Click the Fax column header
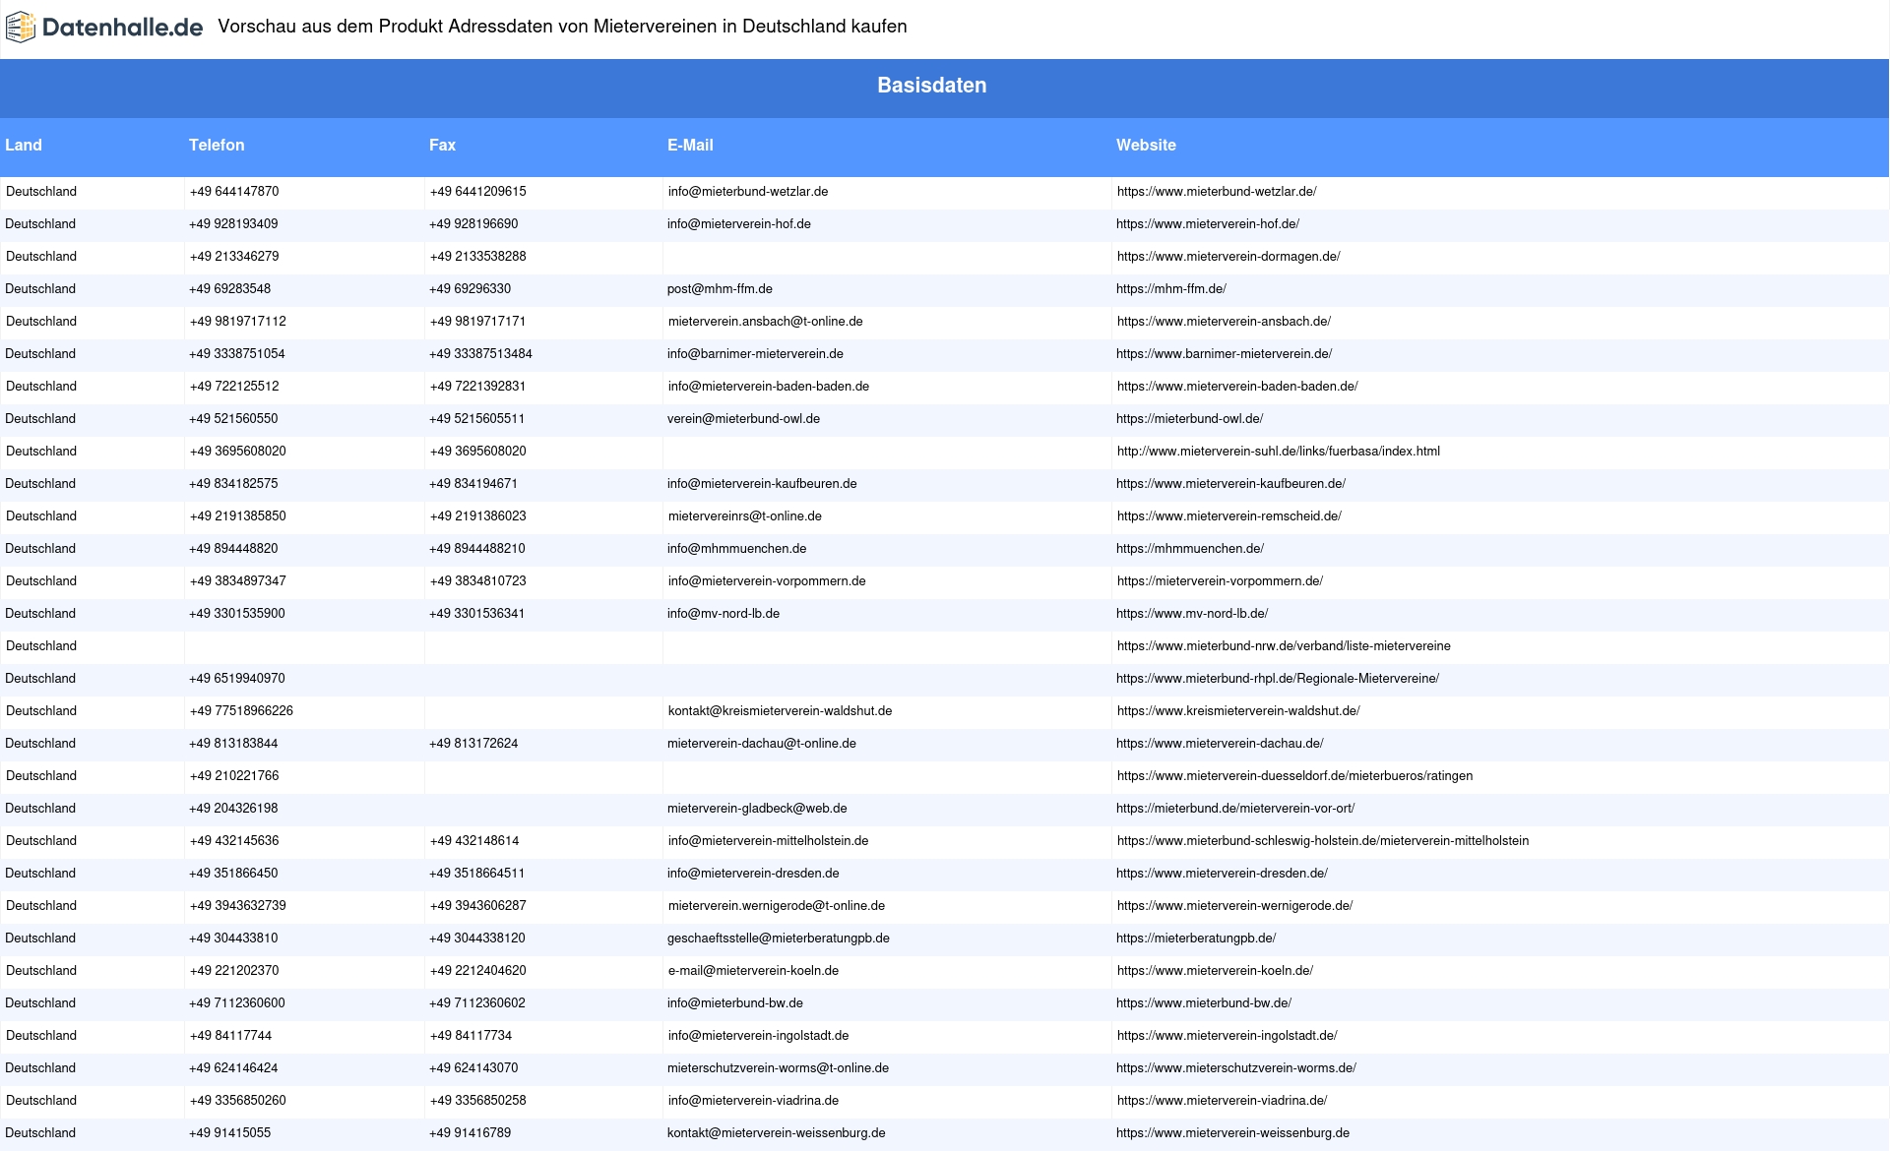Image resolution: width=1890 pixels, height=1151 pixels. 442,145
